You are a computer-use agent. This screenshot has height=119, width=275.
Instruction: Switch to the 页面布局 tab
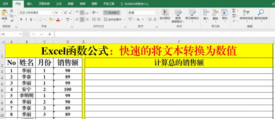point(44,4)
